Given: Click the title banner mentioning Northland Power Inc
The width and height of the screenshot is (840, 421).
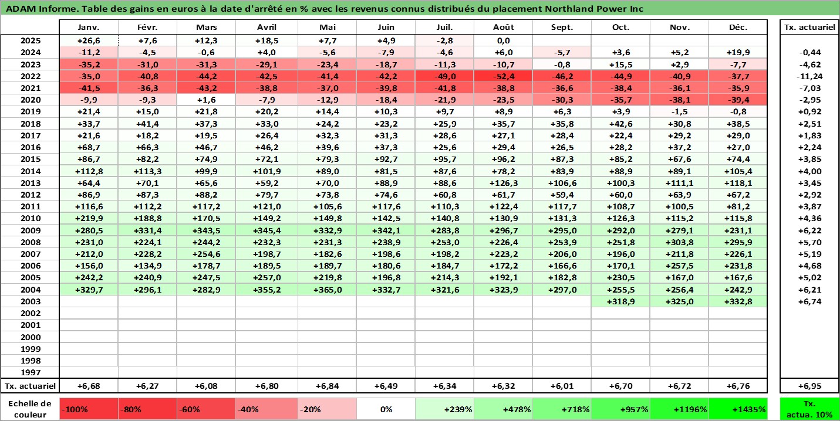Looking at the screenshot, I should [x=420, y=9].
